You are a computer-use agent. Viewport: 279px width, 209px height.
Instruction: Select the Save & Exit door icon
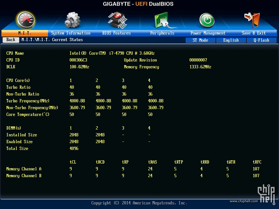tap(252, 20)
